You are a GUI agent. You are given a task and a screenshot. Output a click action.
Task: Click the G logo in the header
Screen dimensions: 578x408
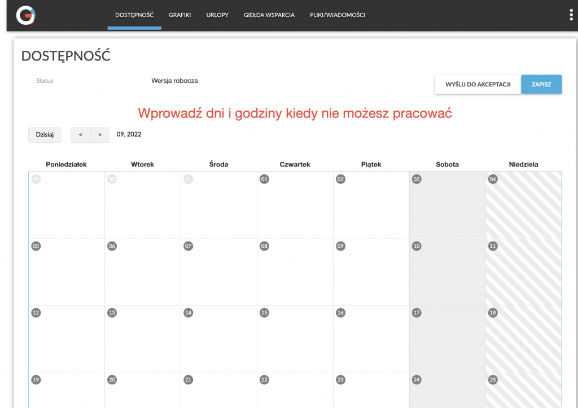pyautogui.click(x=25, y=15)
